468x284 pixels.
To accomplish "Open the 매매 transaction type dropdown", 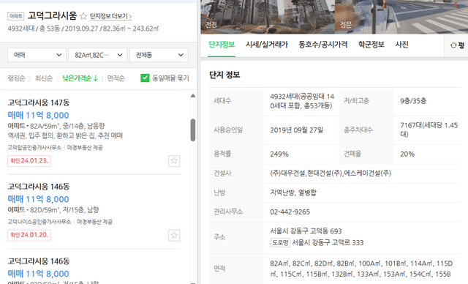I will (37, 55).
